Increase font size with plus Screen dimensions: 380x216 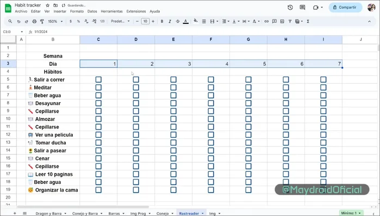click(153, 21)
